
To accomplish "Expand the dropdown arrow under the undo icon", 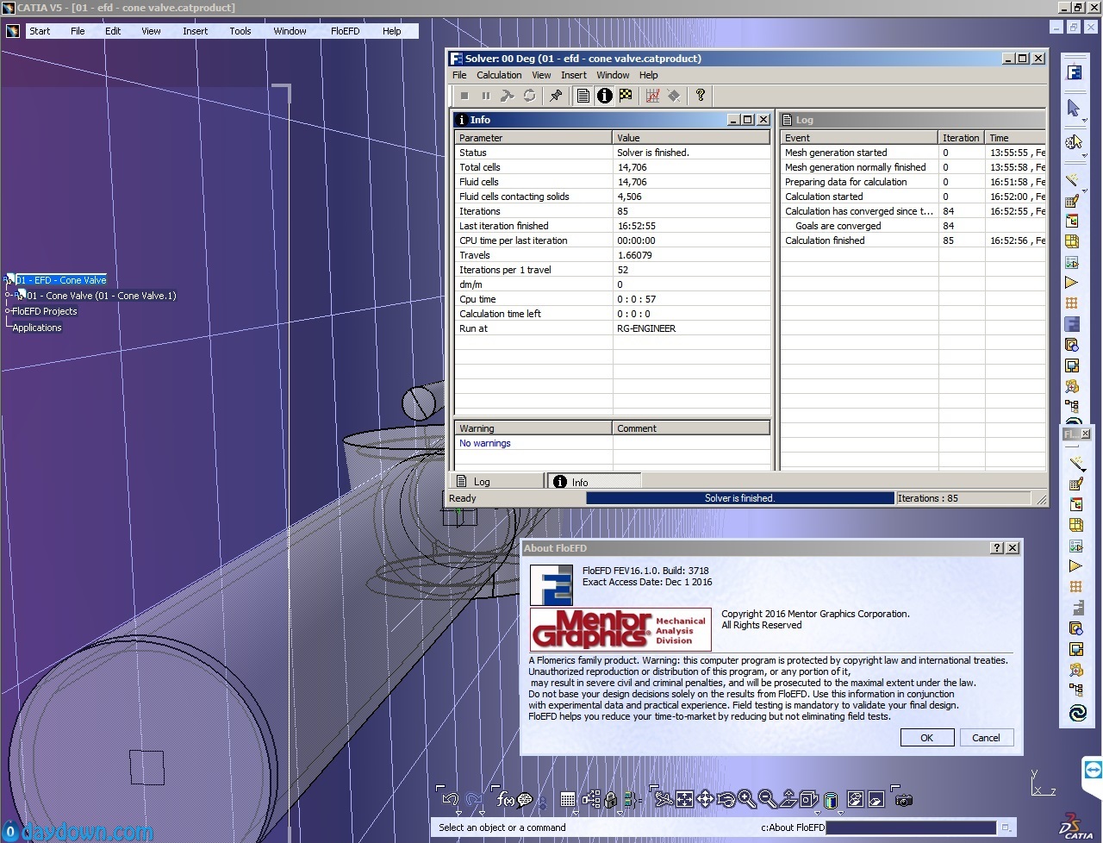I will click(458, 812).
